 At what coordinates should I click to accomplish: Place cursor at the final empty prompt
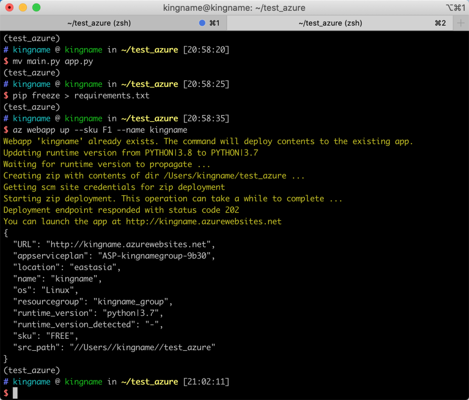[15, 393]
